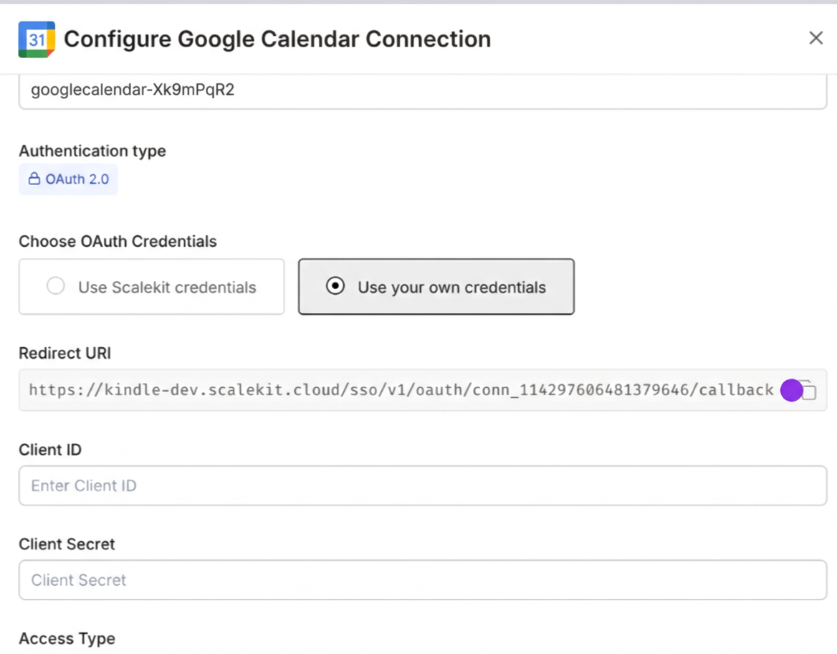Click the purple indicator on the Redirect URI
The width and height of the screenshot is (837, 654).
[x=792, y=390]
